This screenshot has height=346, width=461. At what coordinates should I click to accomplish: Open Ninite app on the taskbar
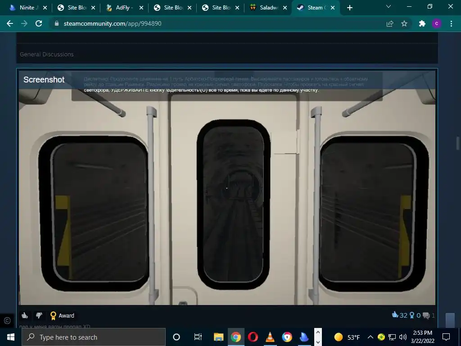(x=304, y=337)
